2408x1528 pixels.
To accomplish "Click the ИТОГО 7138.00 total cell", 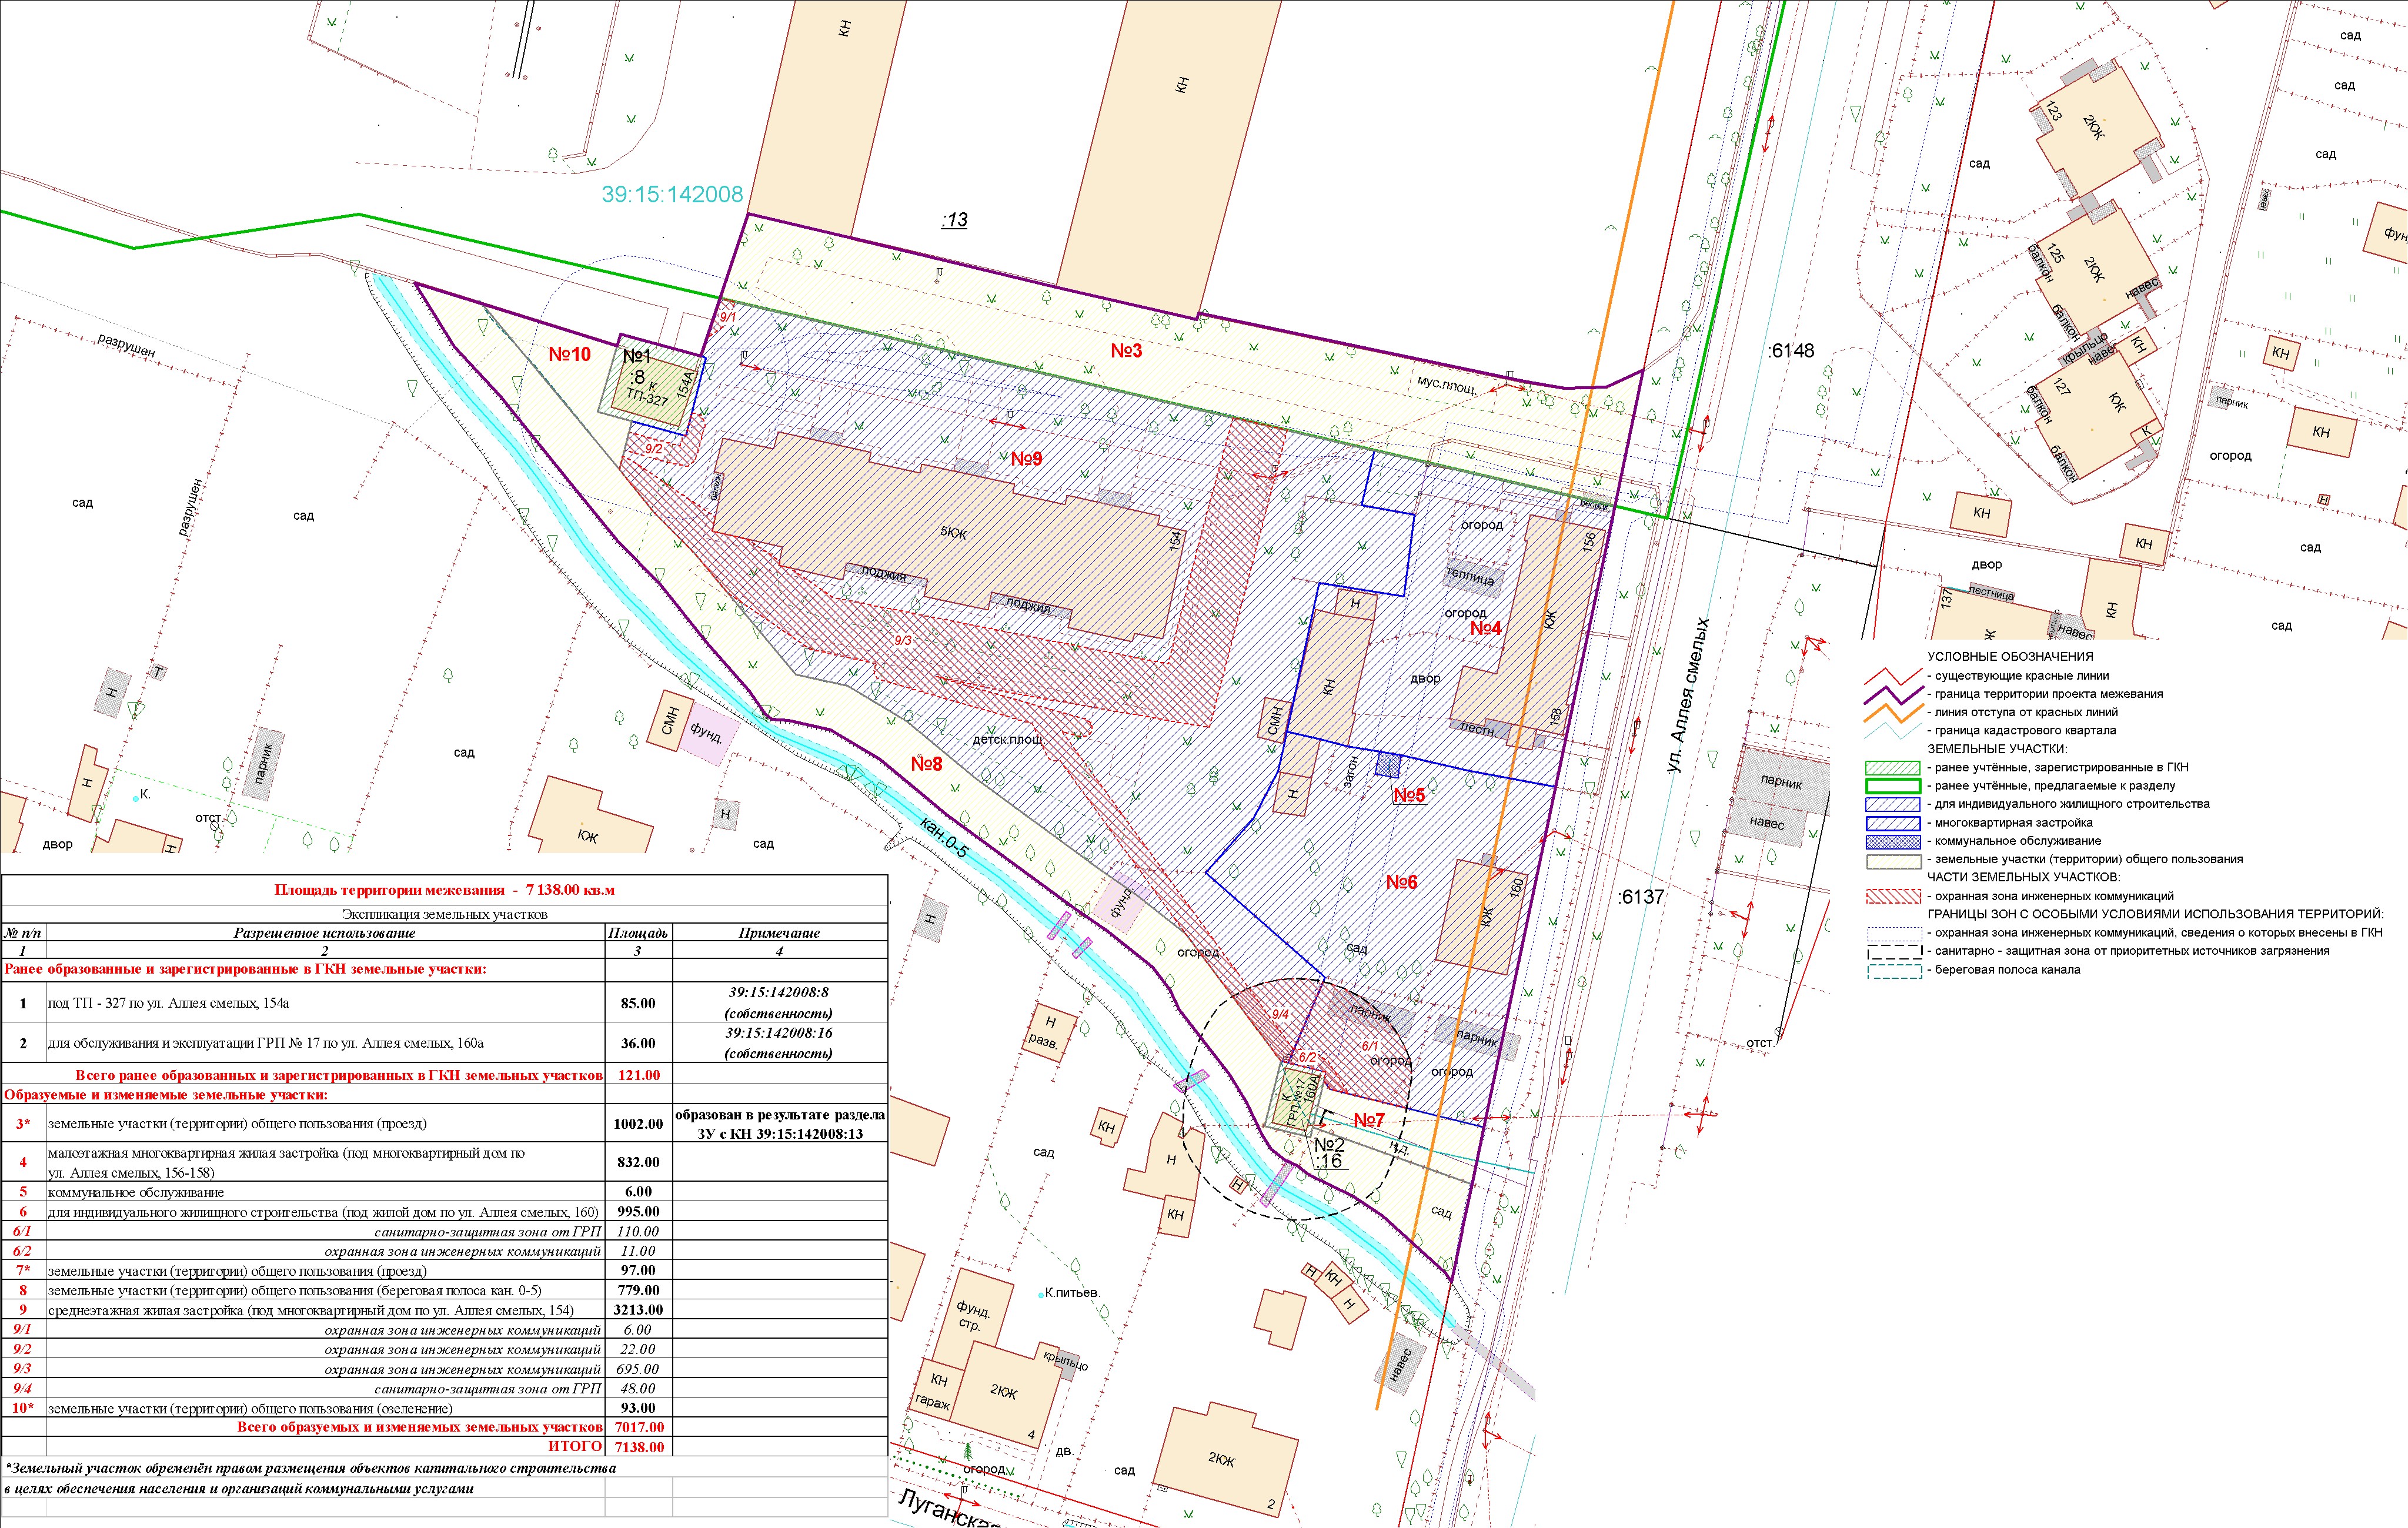I will click(x=638, y=1446).
